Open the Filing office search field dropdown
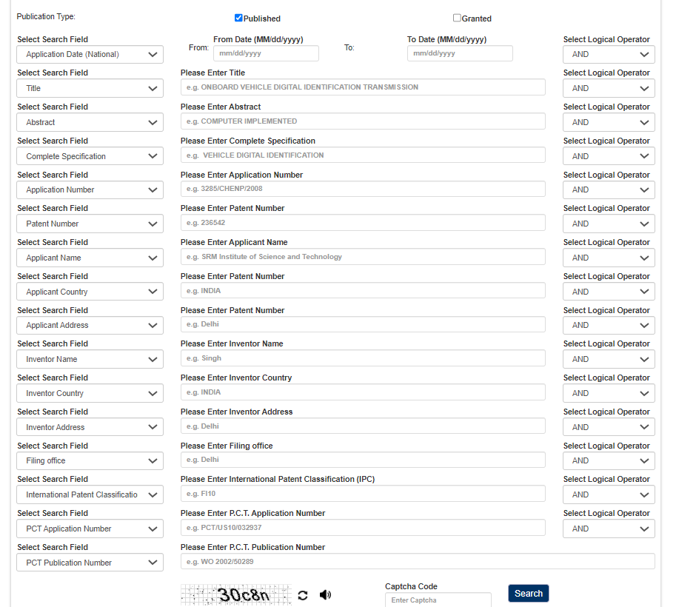This screenshot has height=607, width=696. click(90, 461)
